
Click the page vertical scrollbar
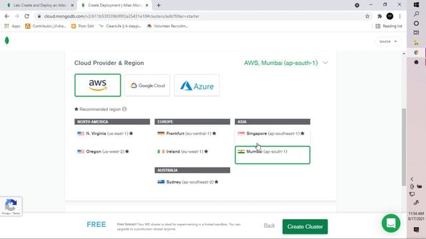point(404,147)
